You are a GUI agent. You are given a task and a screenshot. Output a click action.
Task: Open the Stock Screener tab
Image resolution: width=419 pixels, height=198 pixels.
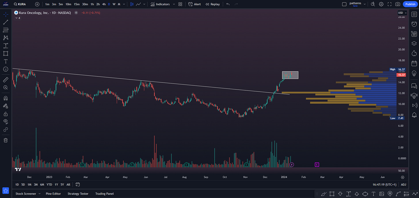pos(26,194)
